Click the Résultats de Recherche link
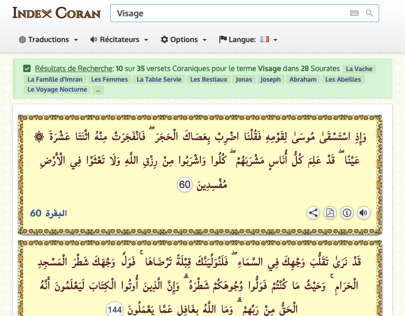 pos(73,68)
